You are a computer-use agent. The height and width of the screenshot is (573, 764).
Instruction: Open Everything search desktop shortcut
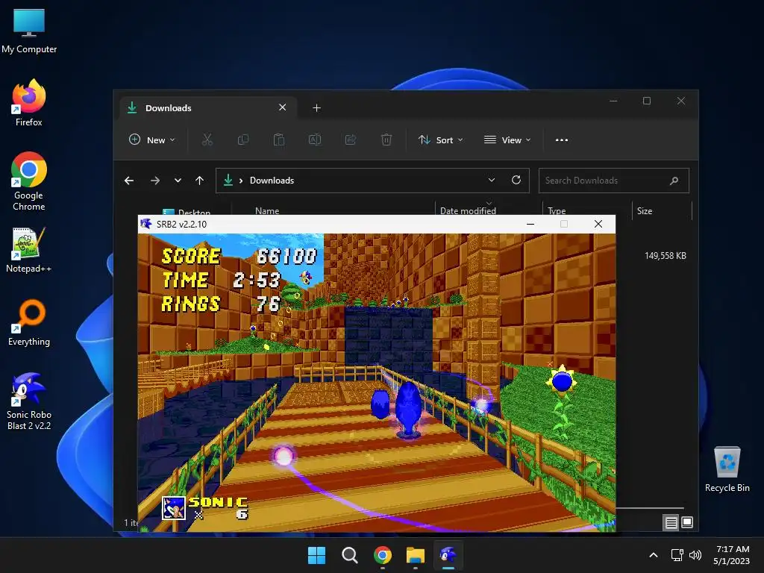pyautogui.click(x=29, y=322)
